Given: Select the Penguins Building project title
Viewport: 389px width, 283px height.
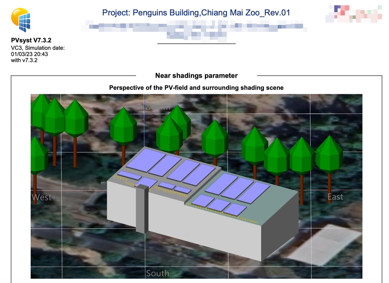Looking at the screenshot, I should [x=196, y=13].
